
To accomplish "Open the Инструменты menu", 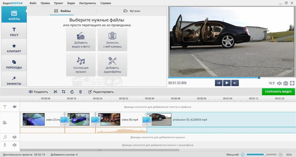I will (x=87, y=3).
